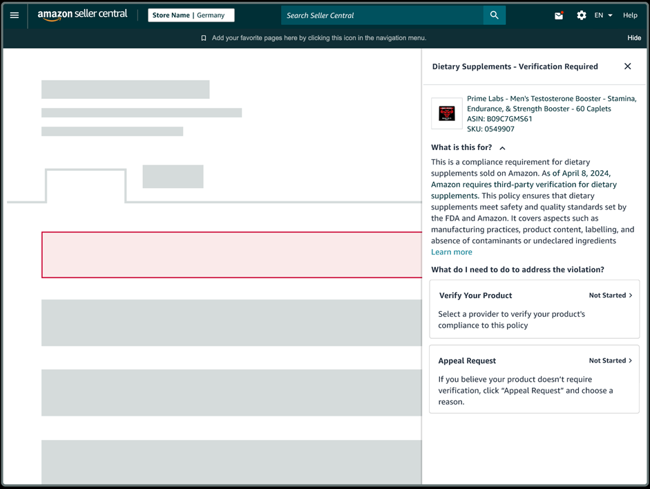Click the search magnifier button
650x489 pixels.
point(494,15)
